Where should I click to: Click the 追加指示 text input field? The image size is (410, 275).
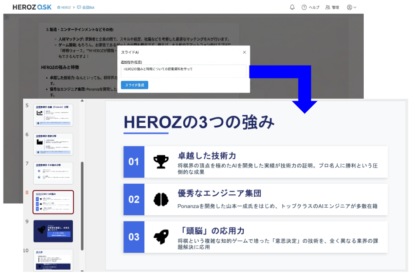183,71
